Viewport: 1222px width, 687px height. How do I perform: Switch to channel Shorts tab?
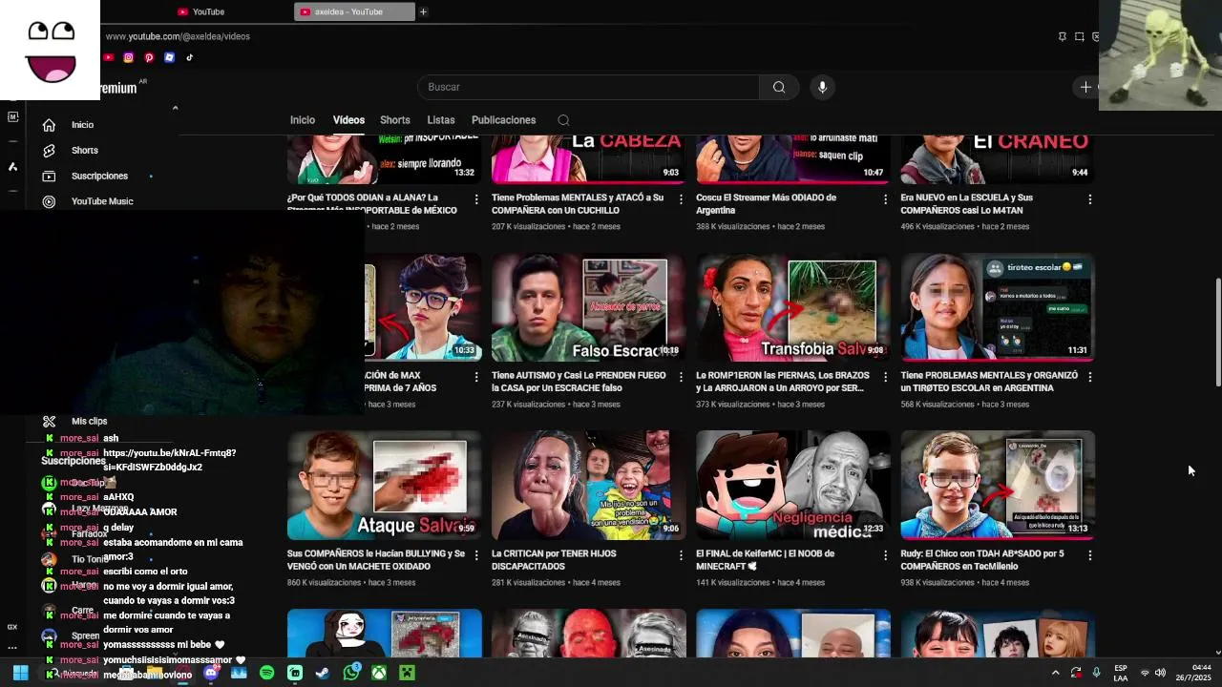[394, 120]
